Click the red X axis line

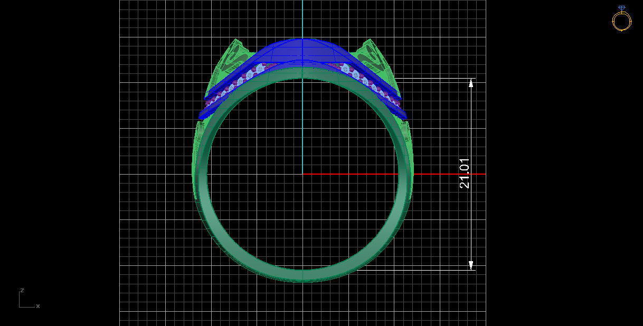point(393,174)
